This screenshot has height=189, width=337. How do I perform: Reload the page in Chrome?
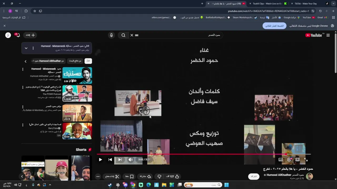coord(320,11)
